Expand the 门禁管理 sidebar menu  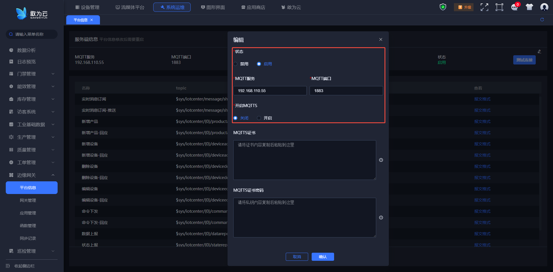tap(32, 74)
